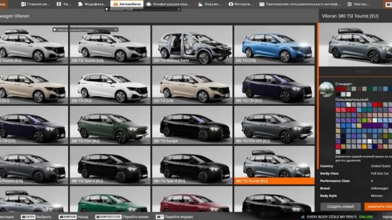Viewport: 392px width, 220px height.
Task: Click the large vehicle preview image
Action: tap(355, 45)
